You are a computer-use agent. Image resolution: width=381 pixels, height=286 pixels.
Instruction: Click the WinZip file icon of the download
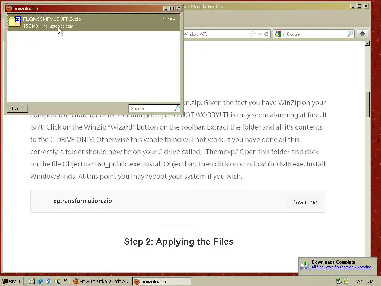(15, 21)
